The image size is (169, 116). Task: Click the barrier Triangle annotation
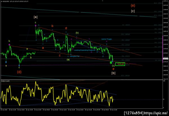[106, 39]
